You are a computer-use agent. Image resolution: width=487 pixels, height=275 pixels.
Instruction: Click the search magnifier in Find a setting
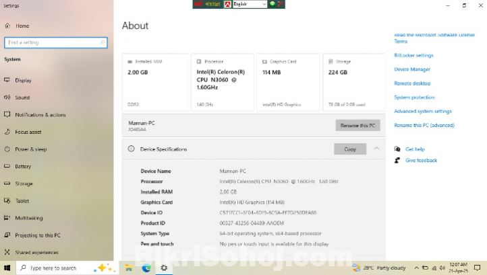point(102,42)
